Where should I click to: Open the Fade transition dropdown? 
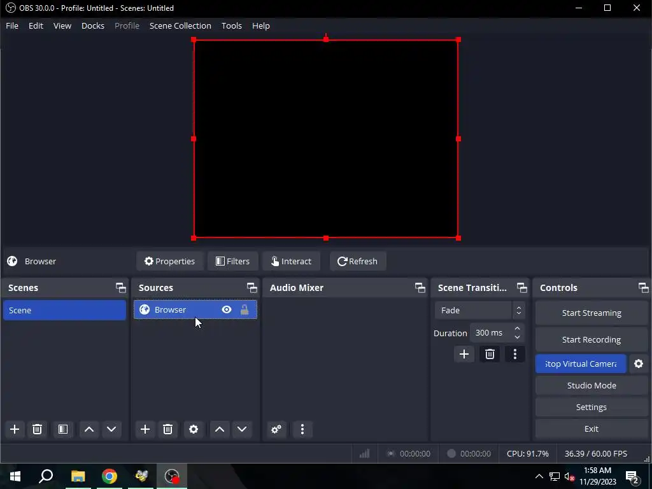[480, 310]
